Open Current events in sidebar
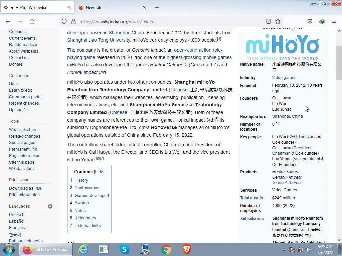Image resolution: width=342 pixels, height=256 pixels. pyautogui.click(x=22, y=38)
